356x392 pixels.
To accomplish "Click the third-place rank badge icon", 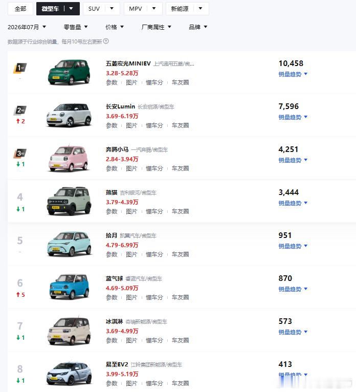I will [x=20, y=153].
